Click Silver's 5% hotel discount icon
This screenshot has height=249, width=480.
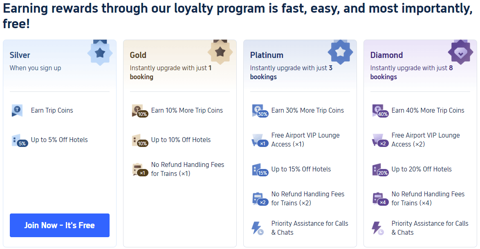coord(18,140)
